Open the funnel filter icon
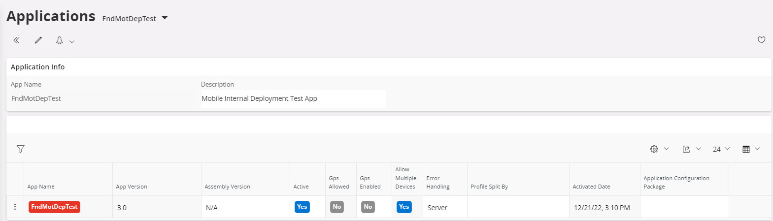 pos(21,149)
